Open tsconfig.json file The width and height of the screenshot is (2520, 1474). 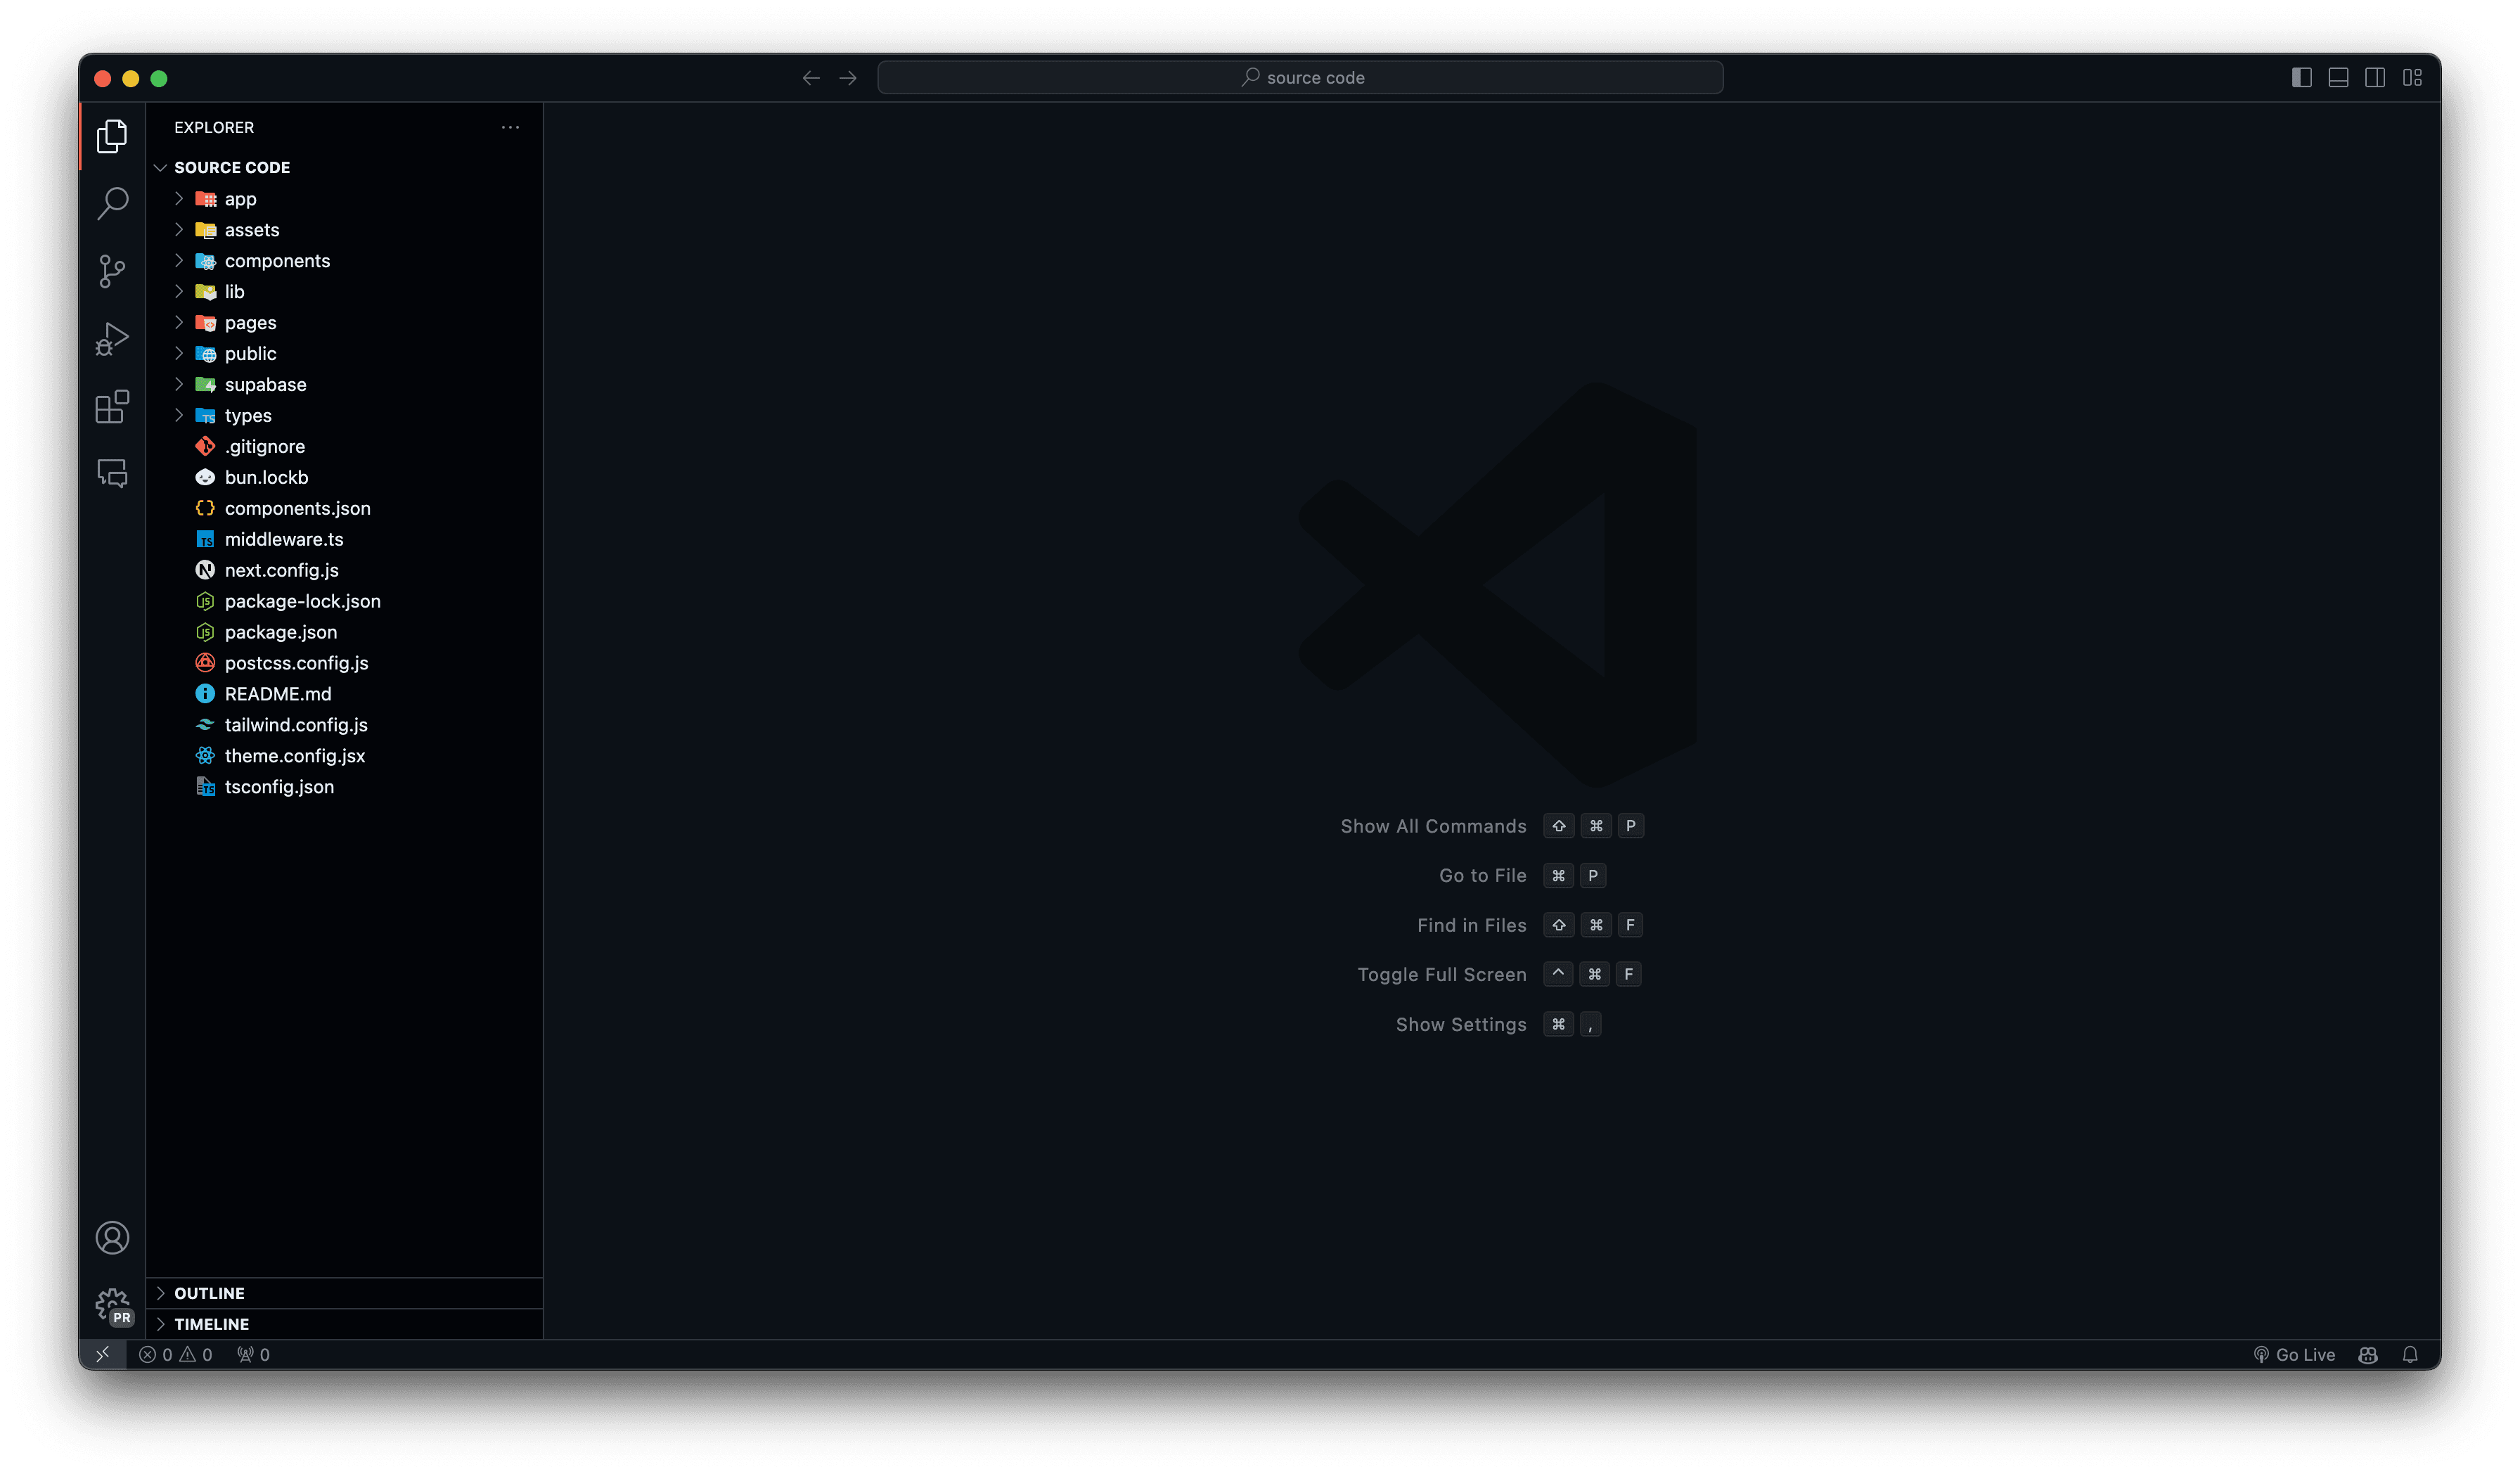(344, 788)
